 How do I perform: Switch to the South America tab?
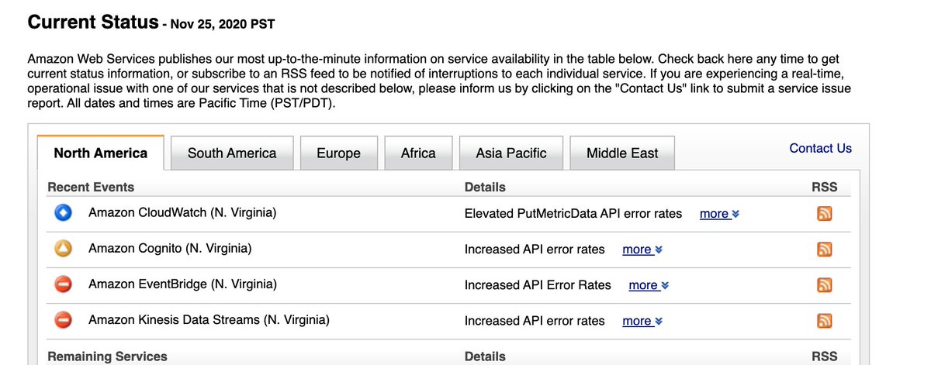pyautogui.click(x=232, y=153)
